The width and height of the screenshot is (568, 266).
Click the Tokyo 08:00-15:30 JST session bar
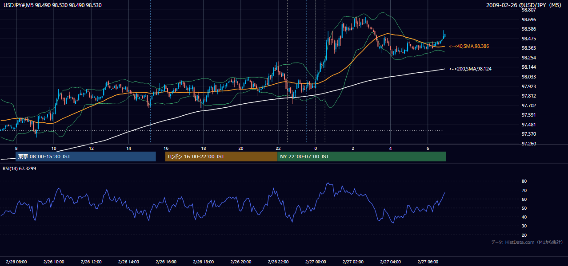85,156
